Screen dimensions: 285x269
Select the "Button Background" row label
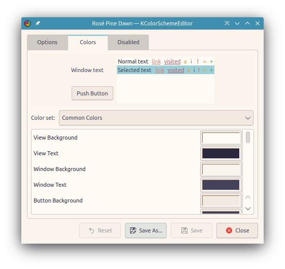point(58,200)
